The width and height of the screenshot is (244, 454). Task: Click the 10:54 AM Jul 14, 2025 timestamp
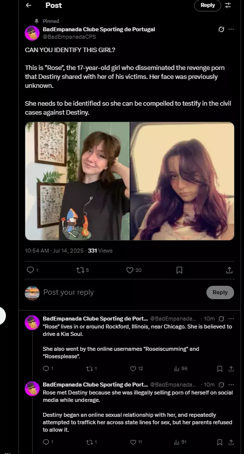(54, 251)
